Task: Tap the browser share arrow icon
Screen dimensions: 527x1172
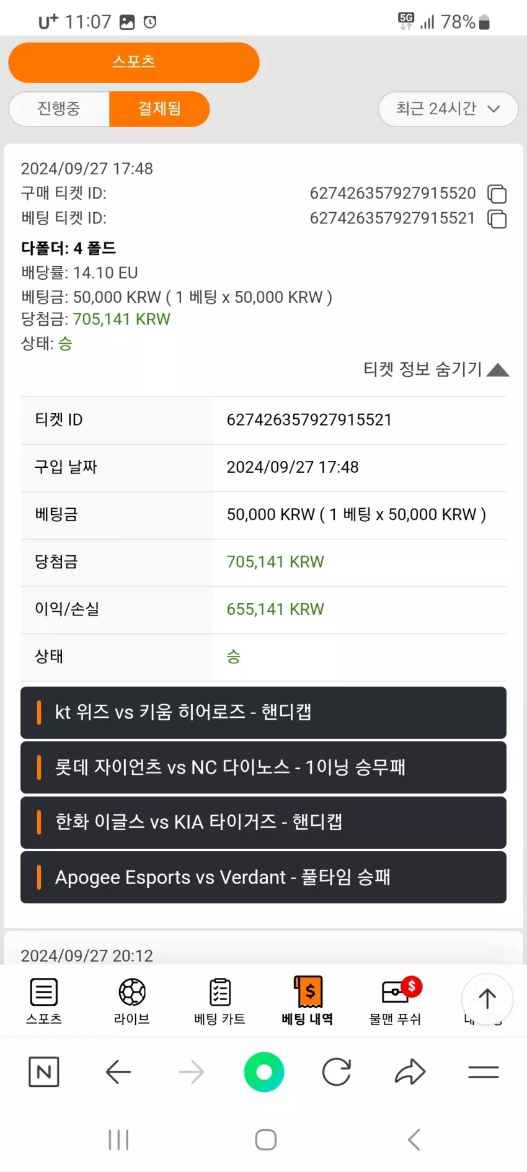Action: [x=410, y=1071]
